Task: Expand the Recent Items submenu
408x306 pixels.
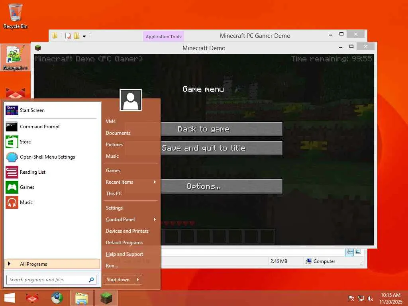Action: 131,182
